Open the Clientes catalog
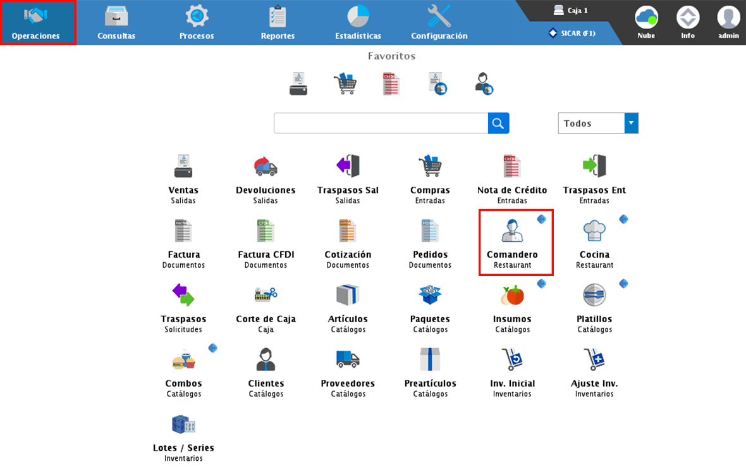The height and width of the screenshot is (476, 746). [x=266, y=360]
